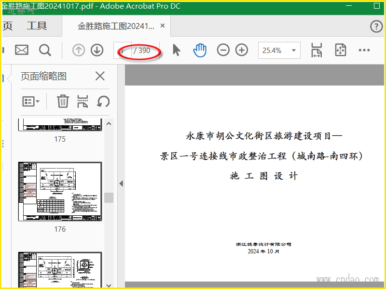This screenshot has height=289, width=386.
Task: Open the 工具 tab
Action: click(x=37, y=26)
